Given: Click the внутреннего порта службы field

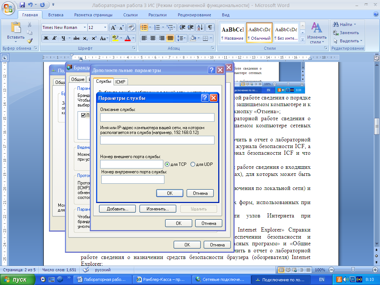Looking at the screenshot, I should coord(133,179).
